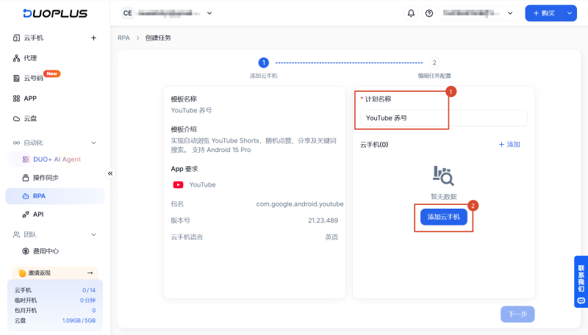588x335 pixels.
Task: Click the package name com.google.android.youtube
Action: click(x=300, y=203)
